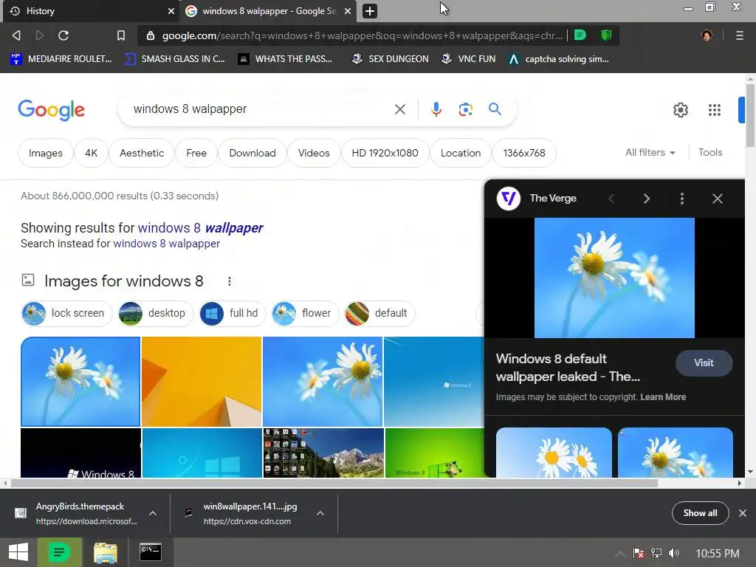
Task: Go to next image in preview panel
Action: point(647,199)
